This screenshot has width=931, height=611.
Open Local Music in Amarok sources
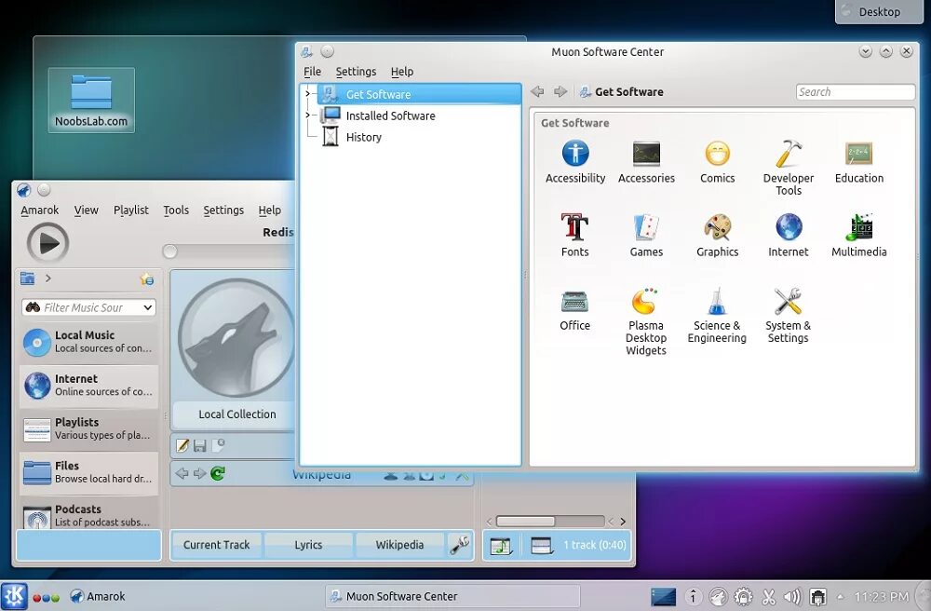[89, 342]
